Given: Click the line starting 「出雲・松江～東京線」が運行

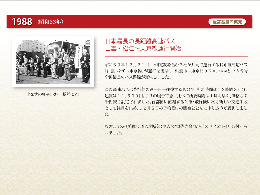Looking at the screenshot, I should pyautogui.click(x=176, y=71).
